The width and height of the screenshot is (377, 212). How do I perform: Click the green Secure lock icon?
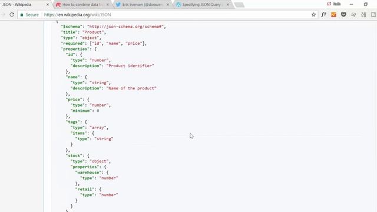point(22,15)
